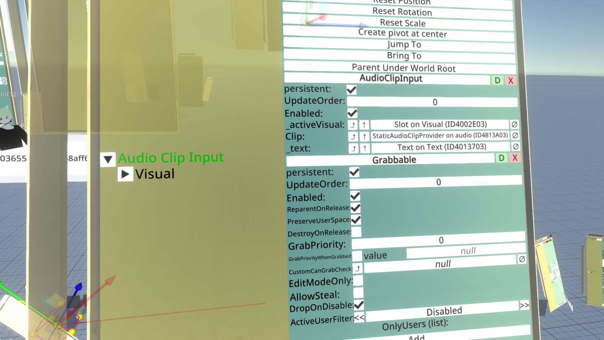The width and height of the screenshot is (604, 340).
Task: Click the null clear icon on GrabPriorityWhenGrabbed
Action: tap(521, 258)
